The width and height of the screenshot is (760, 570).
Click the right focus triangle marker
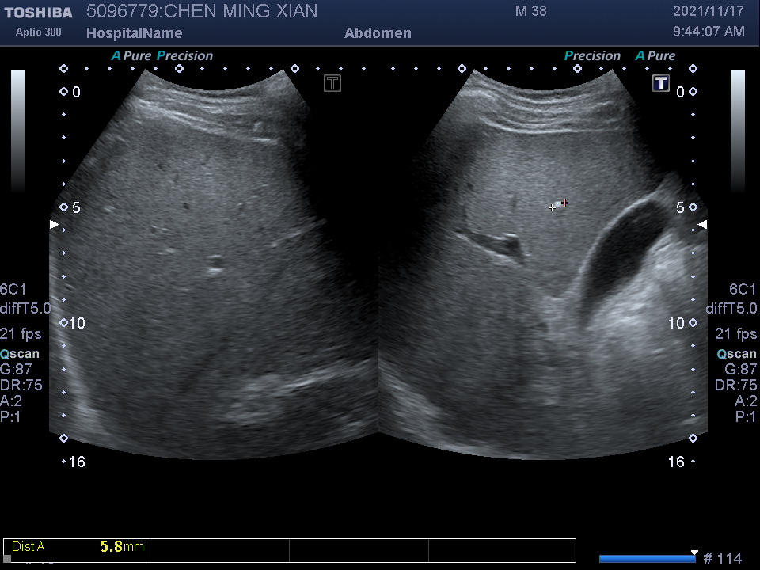click(x=701, y=225)
